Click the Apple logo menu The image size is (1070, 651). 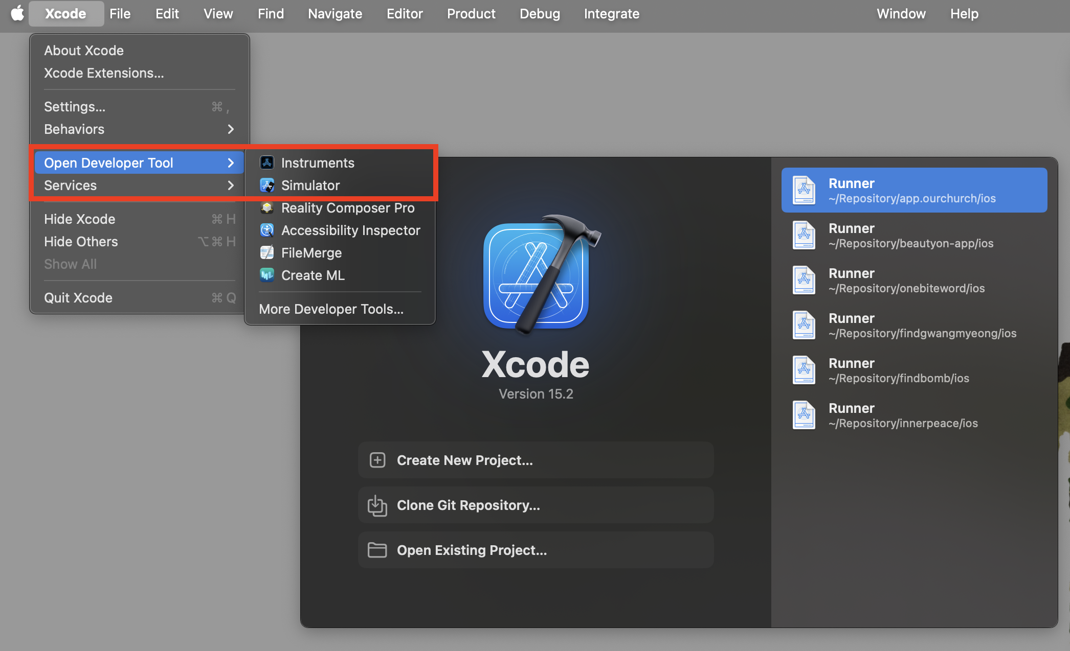pyautogui.click(x=17, y=14)
